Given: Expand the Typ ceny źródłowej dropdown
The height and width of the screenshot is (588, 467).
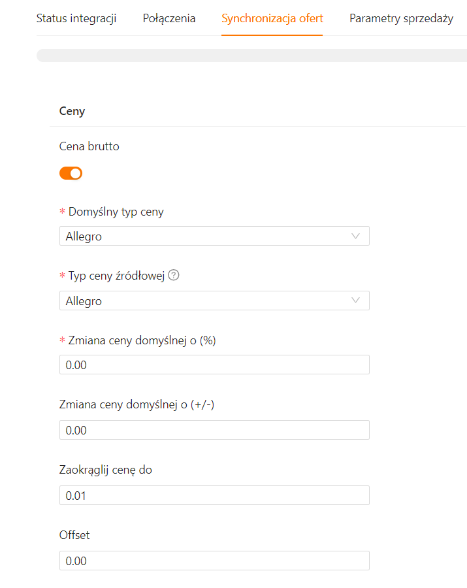Looking at the screenshot, I should [x=214, y=301].
